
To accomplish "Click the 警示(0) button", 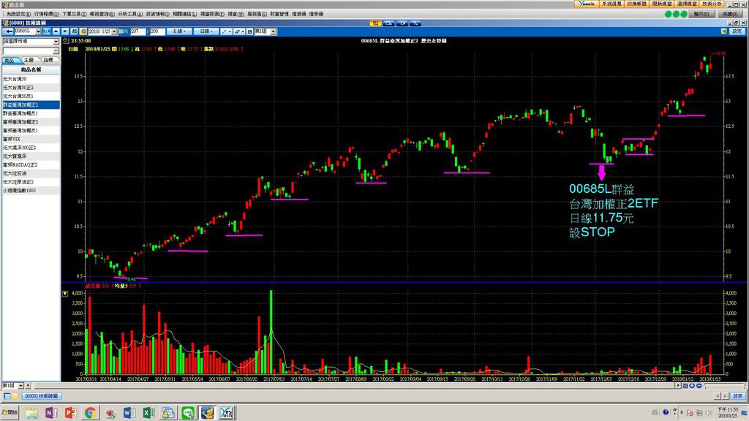I will click(x=701, y=14).
